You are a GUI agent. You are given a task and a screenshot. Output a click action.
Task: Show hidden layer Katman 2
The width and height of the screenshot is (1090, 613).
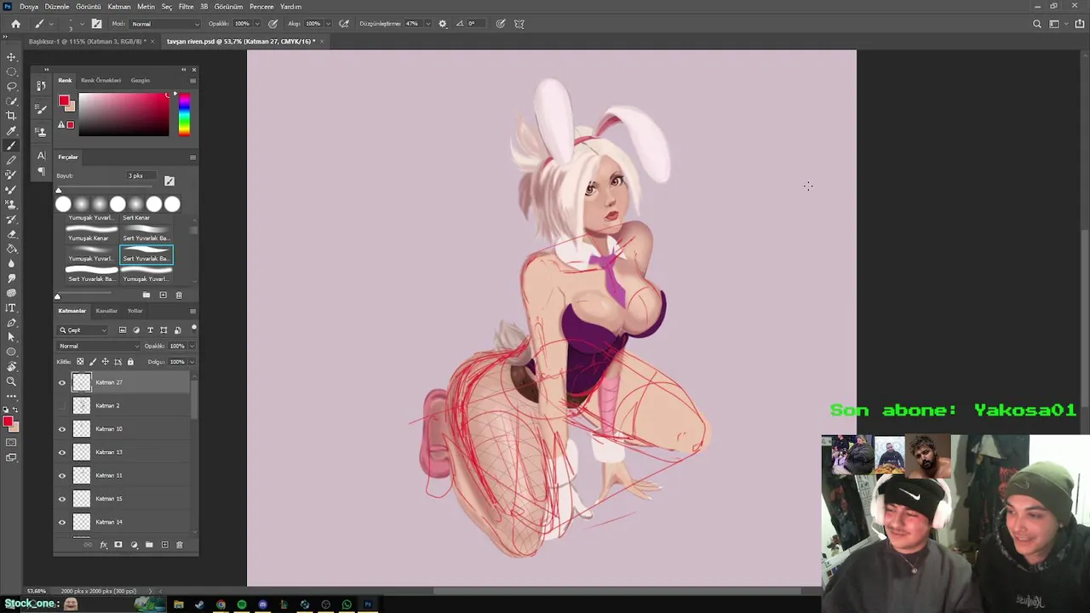(x=61, y=406)
